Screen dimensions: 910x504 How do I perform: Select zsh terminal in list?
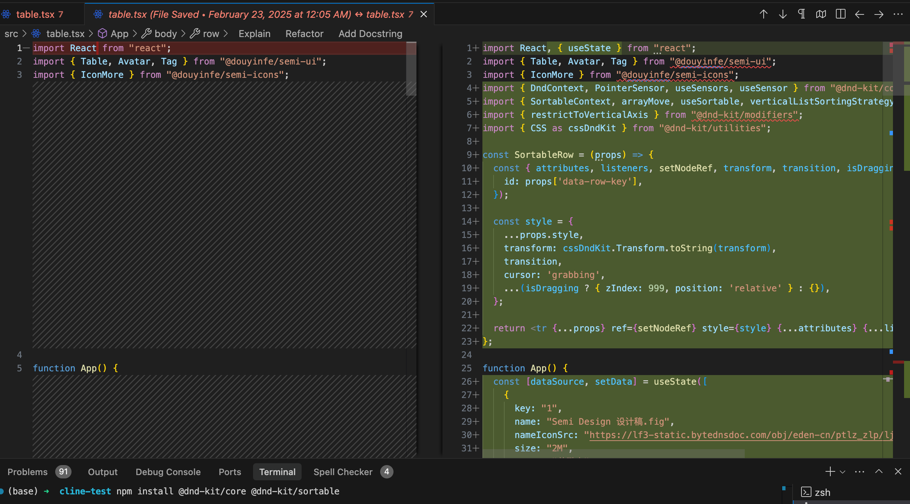pos(822,492)
